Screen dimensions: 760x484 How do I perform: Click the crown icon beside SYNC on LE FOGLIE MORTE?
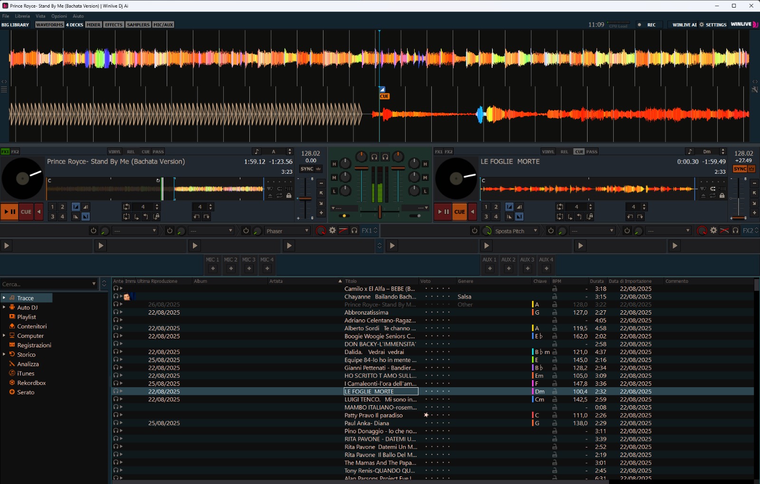751,169
